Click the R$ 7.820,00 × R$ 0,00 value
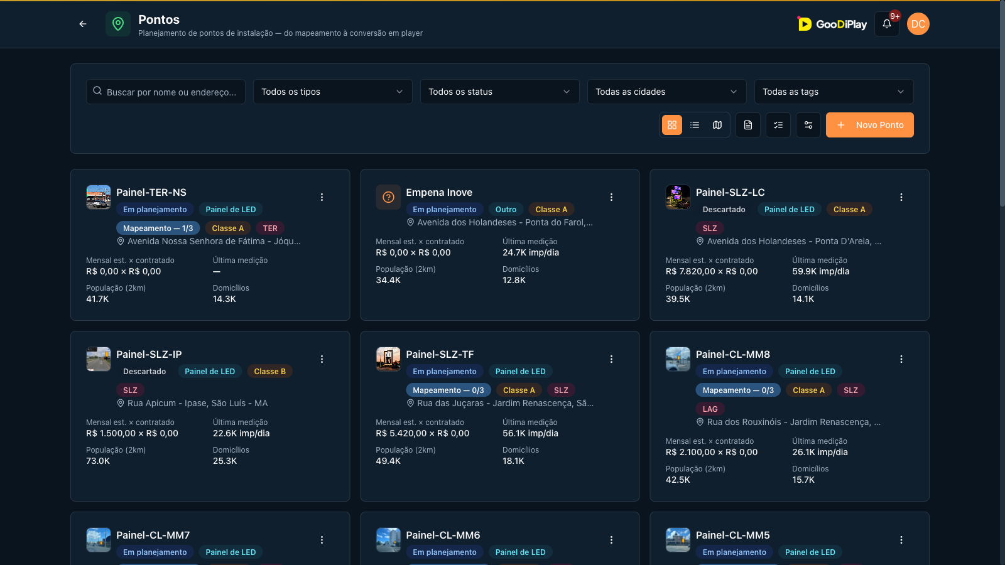This screenshot has height=565, width=1005. click(712, 271)
